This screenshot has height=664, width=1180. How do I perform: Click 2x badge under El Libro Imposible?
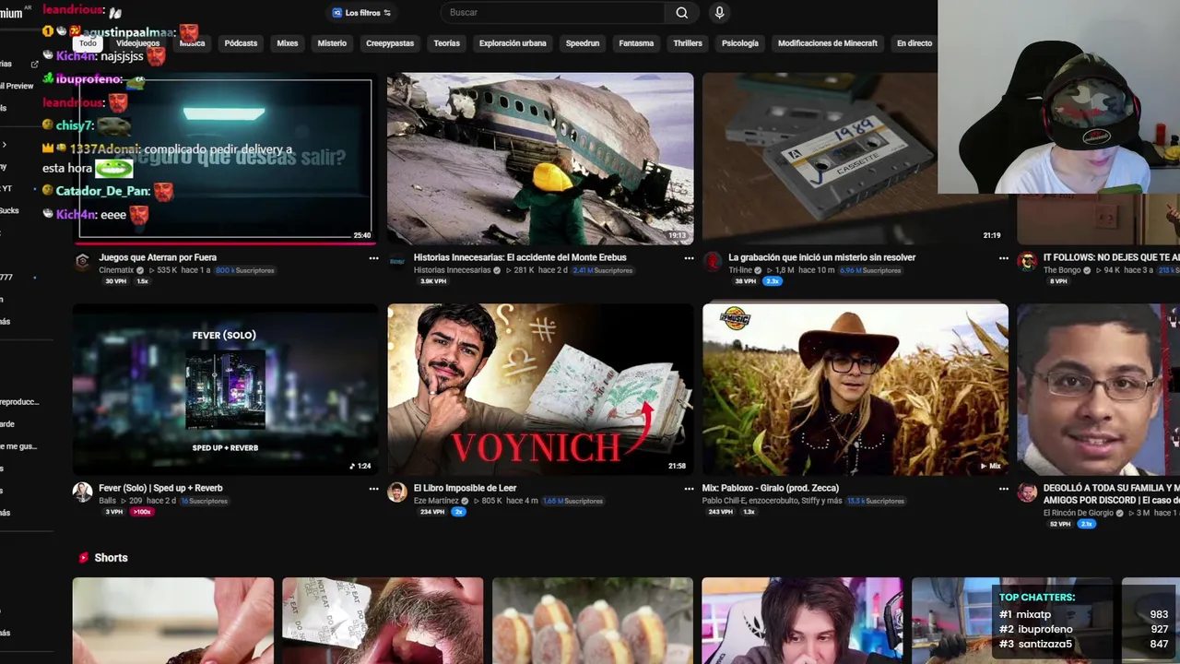458,512
